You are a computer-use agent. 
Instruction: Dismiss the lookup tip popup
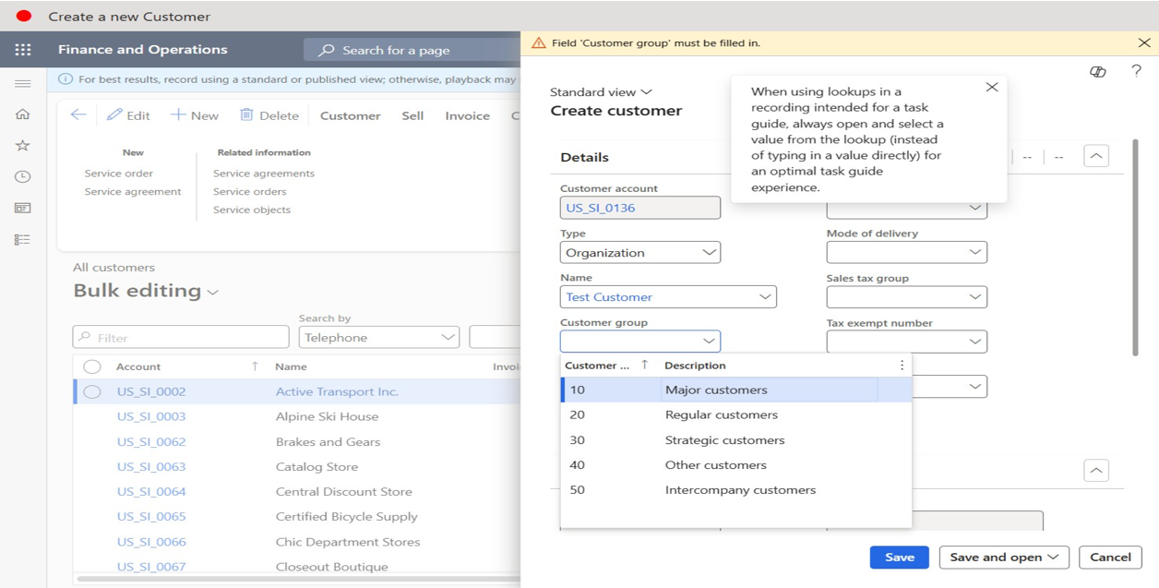click(991, 87)
